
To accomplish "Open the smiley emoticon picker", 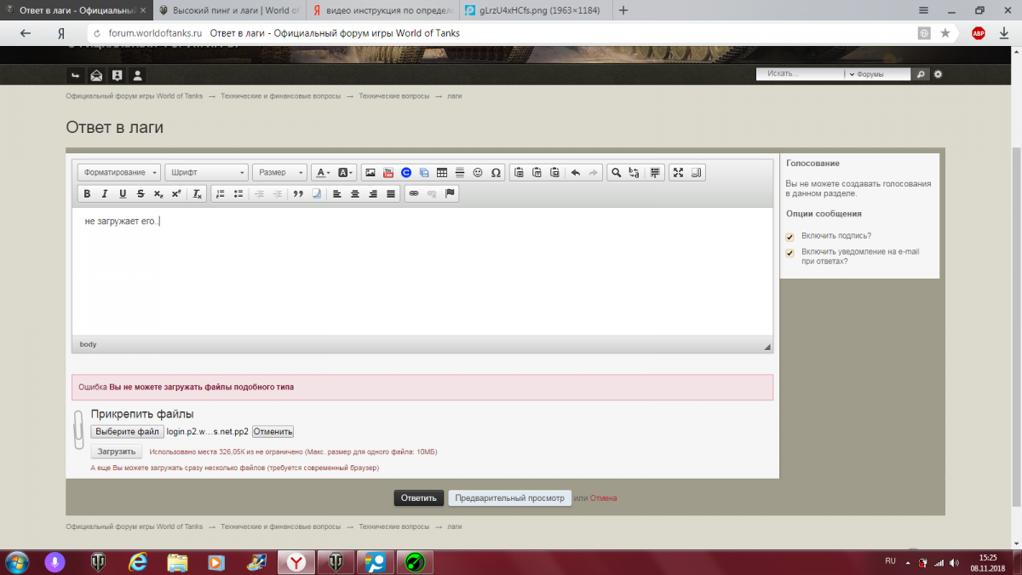I will (x=478, y=172).
